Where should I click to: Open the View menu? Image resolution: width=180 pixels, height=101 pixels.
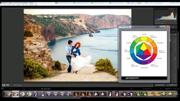click(27, 5)
